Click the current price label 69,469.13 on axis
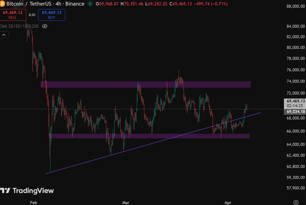The height and width of the screenshot is (205, 306). (296, 101)
